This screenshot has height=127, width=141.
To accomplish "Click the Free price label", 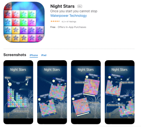I will tap(53, 27).
